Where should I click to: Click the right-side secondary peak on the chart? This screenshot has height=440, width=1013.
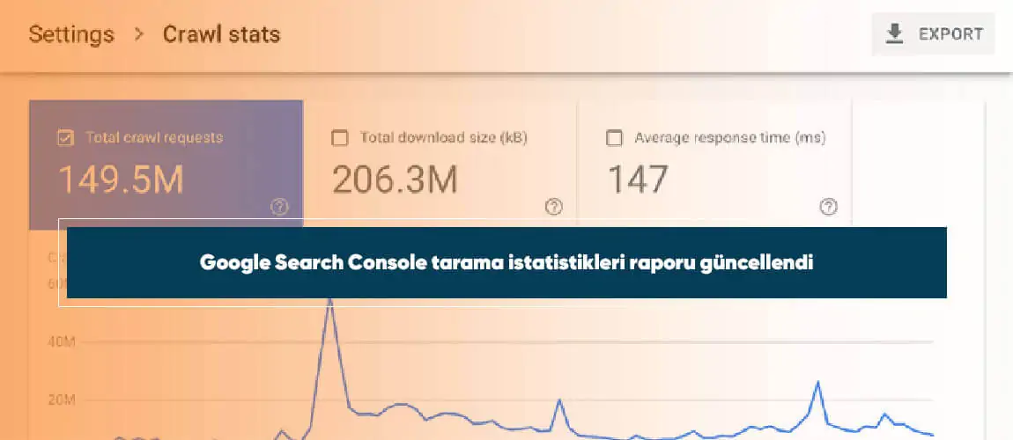[817, 383]
